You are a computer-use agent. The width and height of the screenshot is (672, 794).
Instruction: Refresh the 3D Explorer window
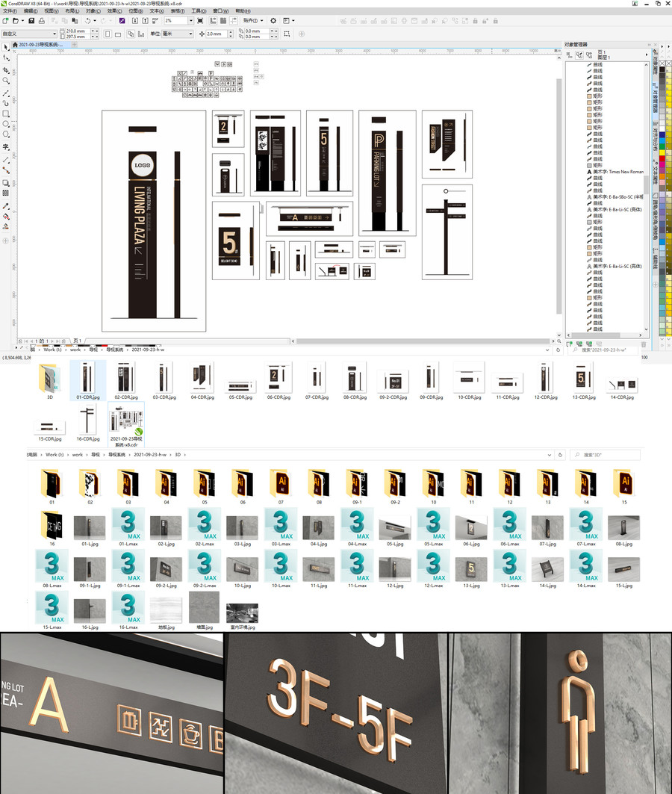(x=560, y=455)
